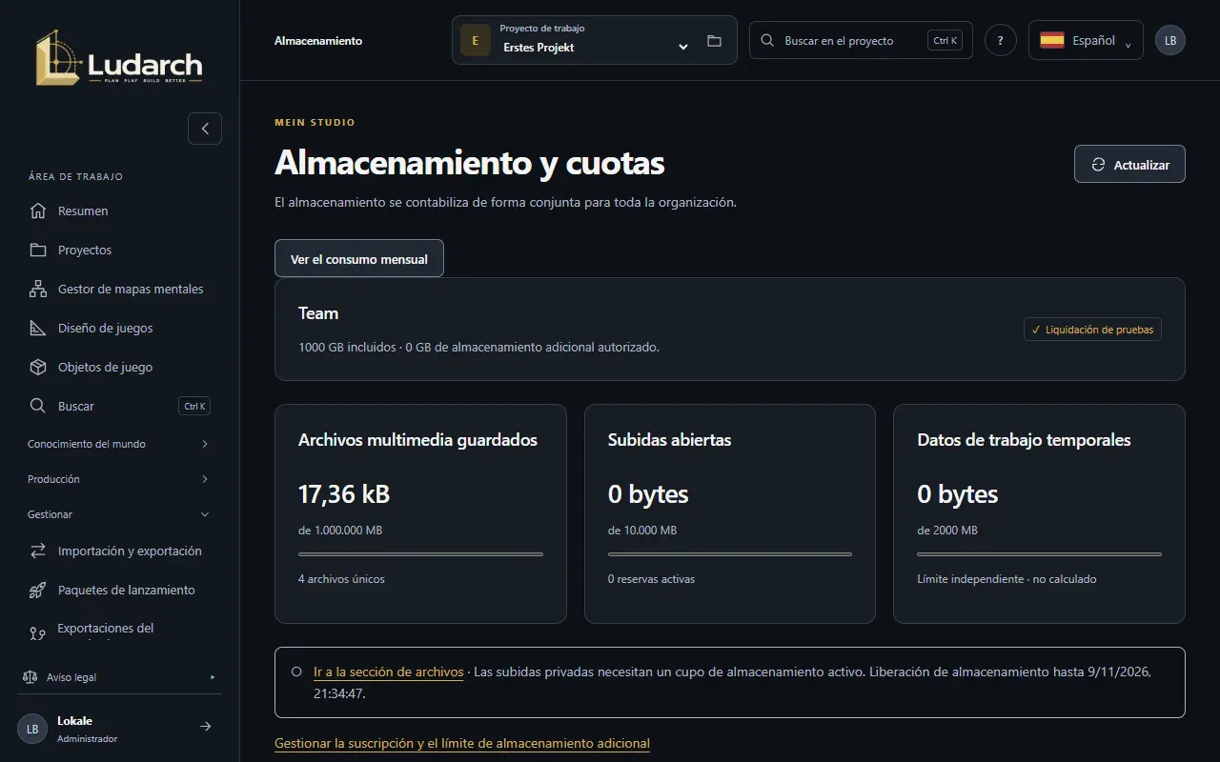Collapse the Gestionar section
The height and width of the screenshot is (762, 1220).
[x=119, y=514]
